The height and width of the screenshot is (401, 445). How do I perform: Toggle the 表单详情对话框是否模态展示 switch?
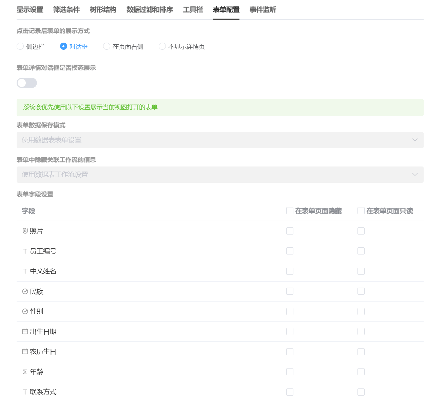pos(27,83)
